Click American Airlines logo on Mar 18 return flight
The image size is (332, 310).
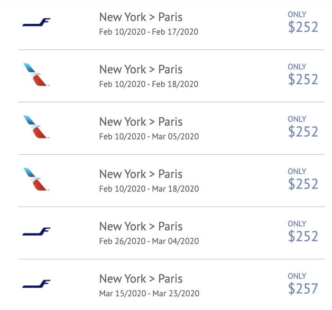tap(36, 179)
